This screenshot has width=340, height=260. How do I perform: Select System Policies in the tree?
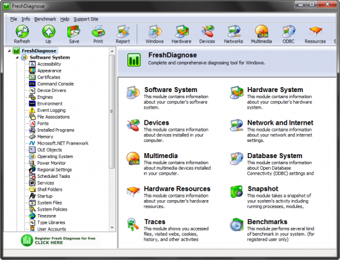coord(53,209)
